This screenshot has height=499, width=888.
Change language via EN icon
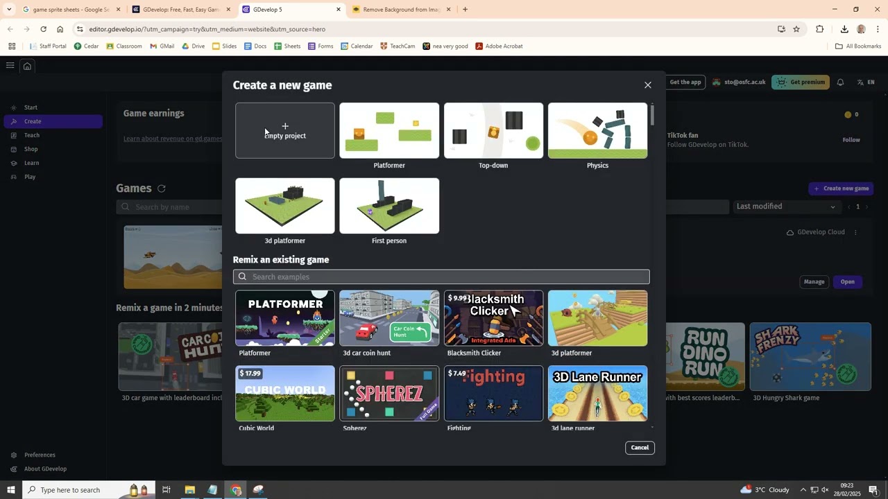865,82
